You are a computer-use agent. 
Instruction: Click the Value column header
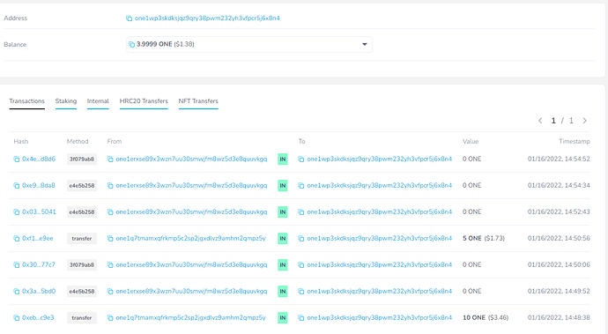pyautogui.click(x=471, y=141)
